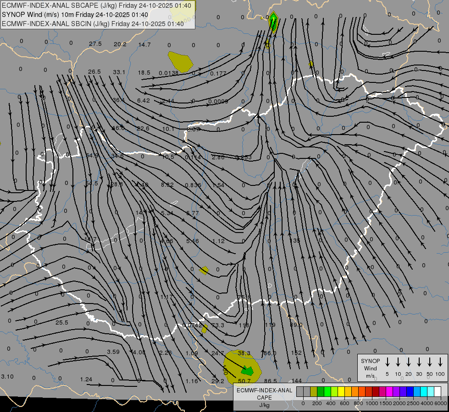The width and height of the screenshot is (449, 412).
Task: Click the wind arrow above the 20 m/s label
Action: point(409,362)
